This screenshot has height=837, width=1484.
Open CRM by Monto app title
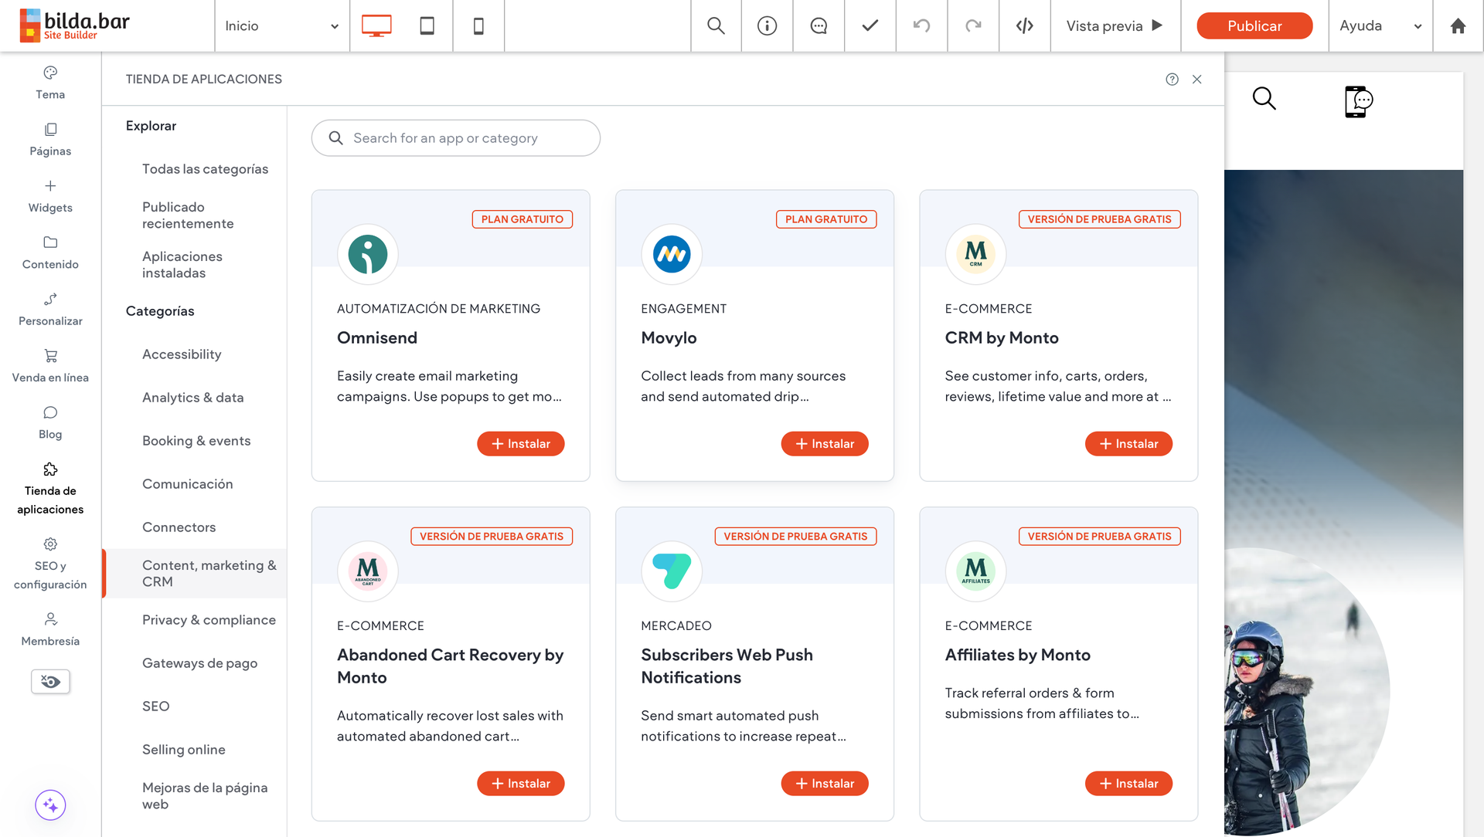click(x=1002, y=337)
